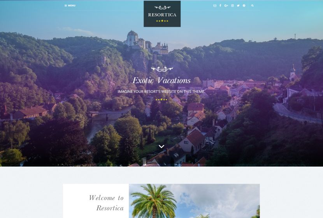Visit the Facebook page via header icon
This screenshot has height=218, width=323.
pyautogui.click(x=220, y=6)
